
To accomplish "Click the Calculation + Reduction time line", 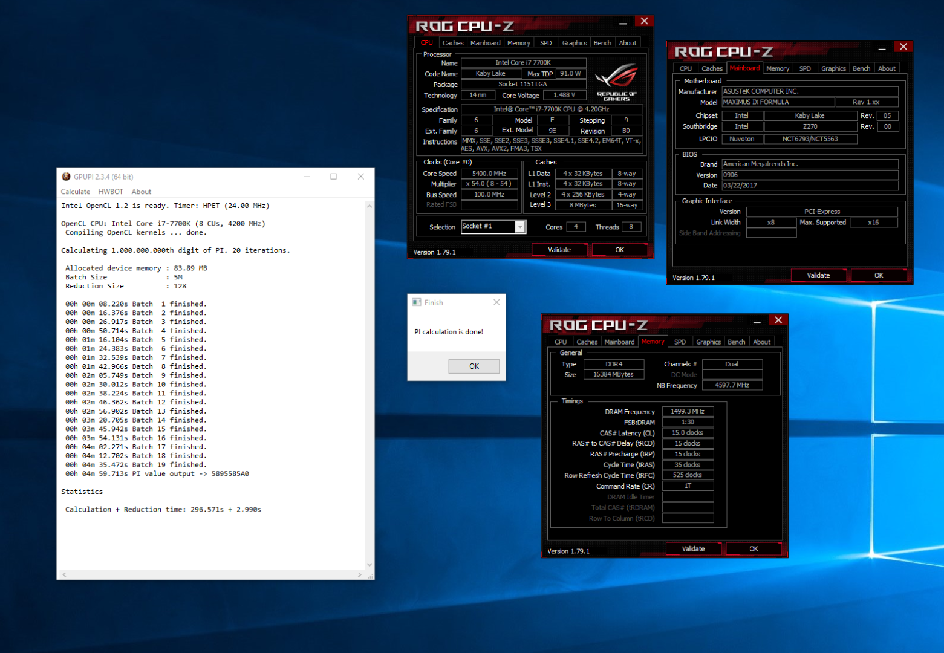I will 163,510.
